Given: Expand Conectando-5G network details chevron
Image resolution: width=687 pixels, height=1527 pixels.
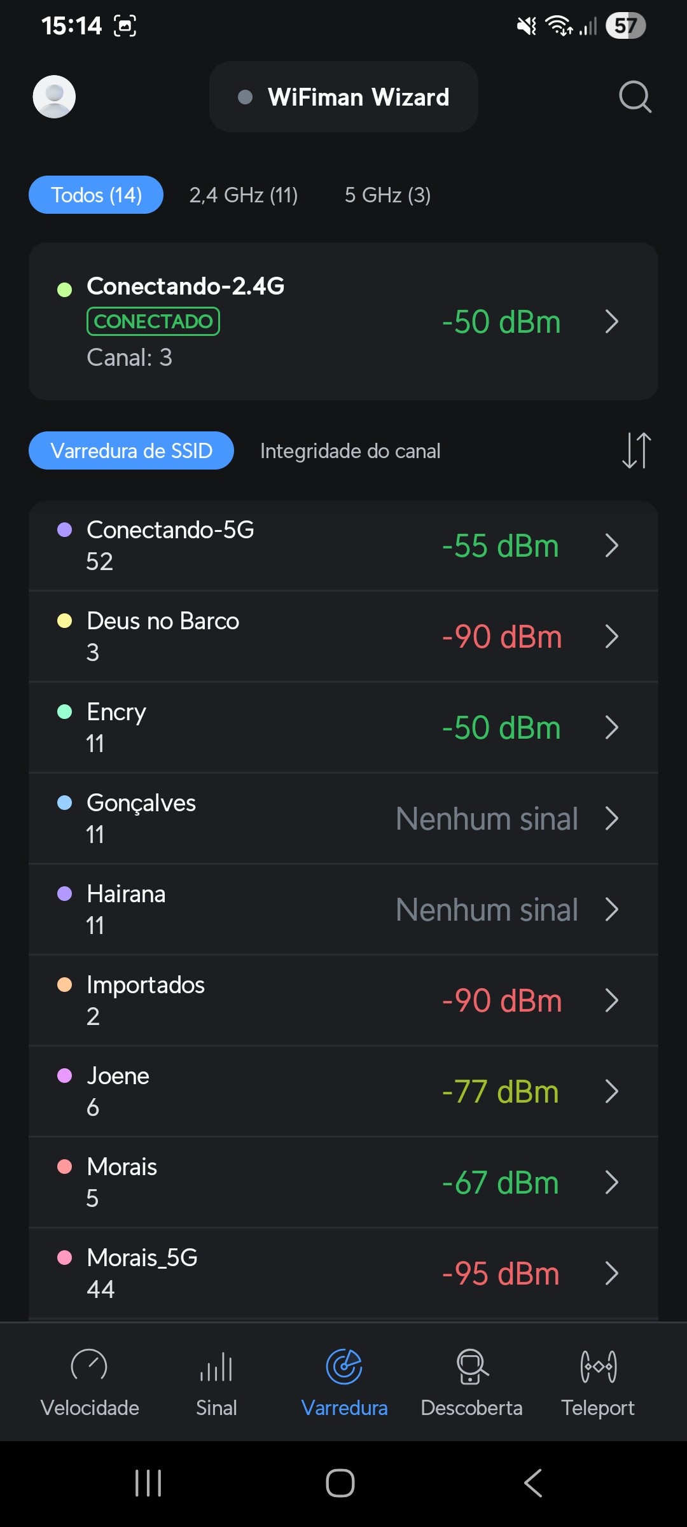Looking at the screenshot, I should tap(612, 546).
